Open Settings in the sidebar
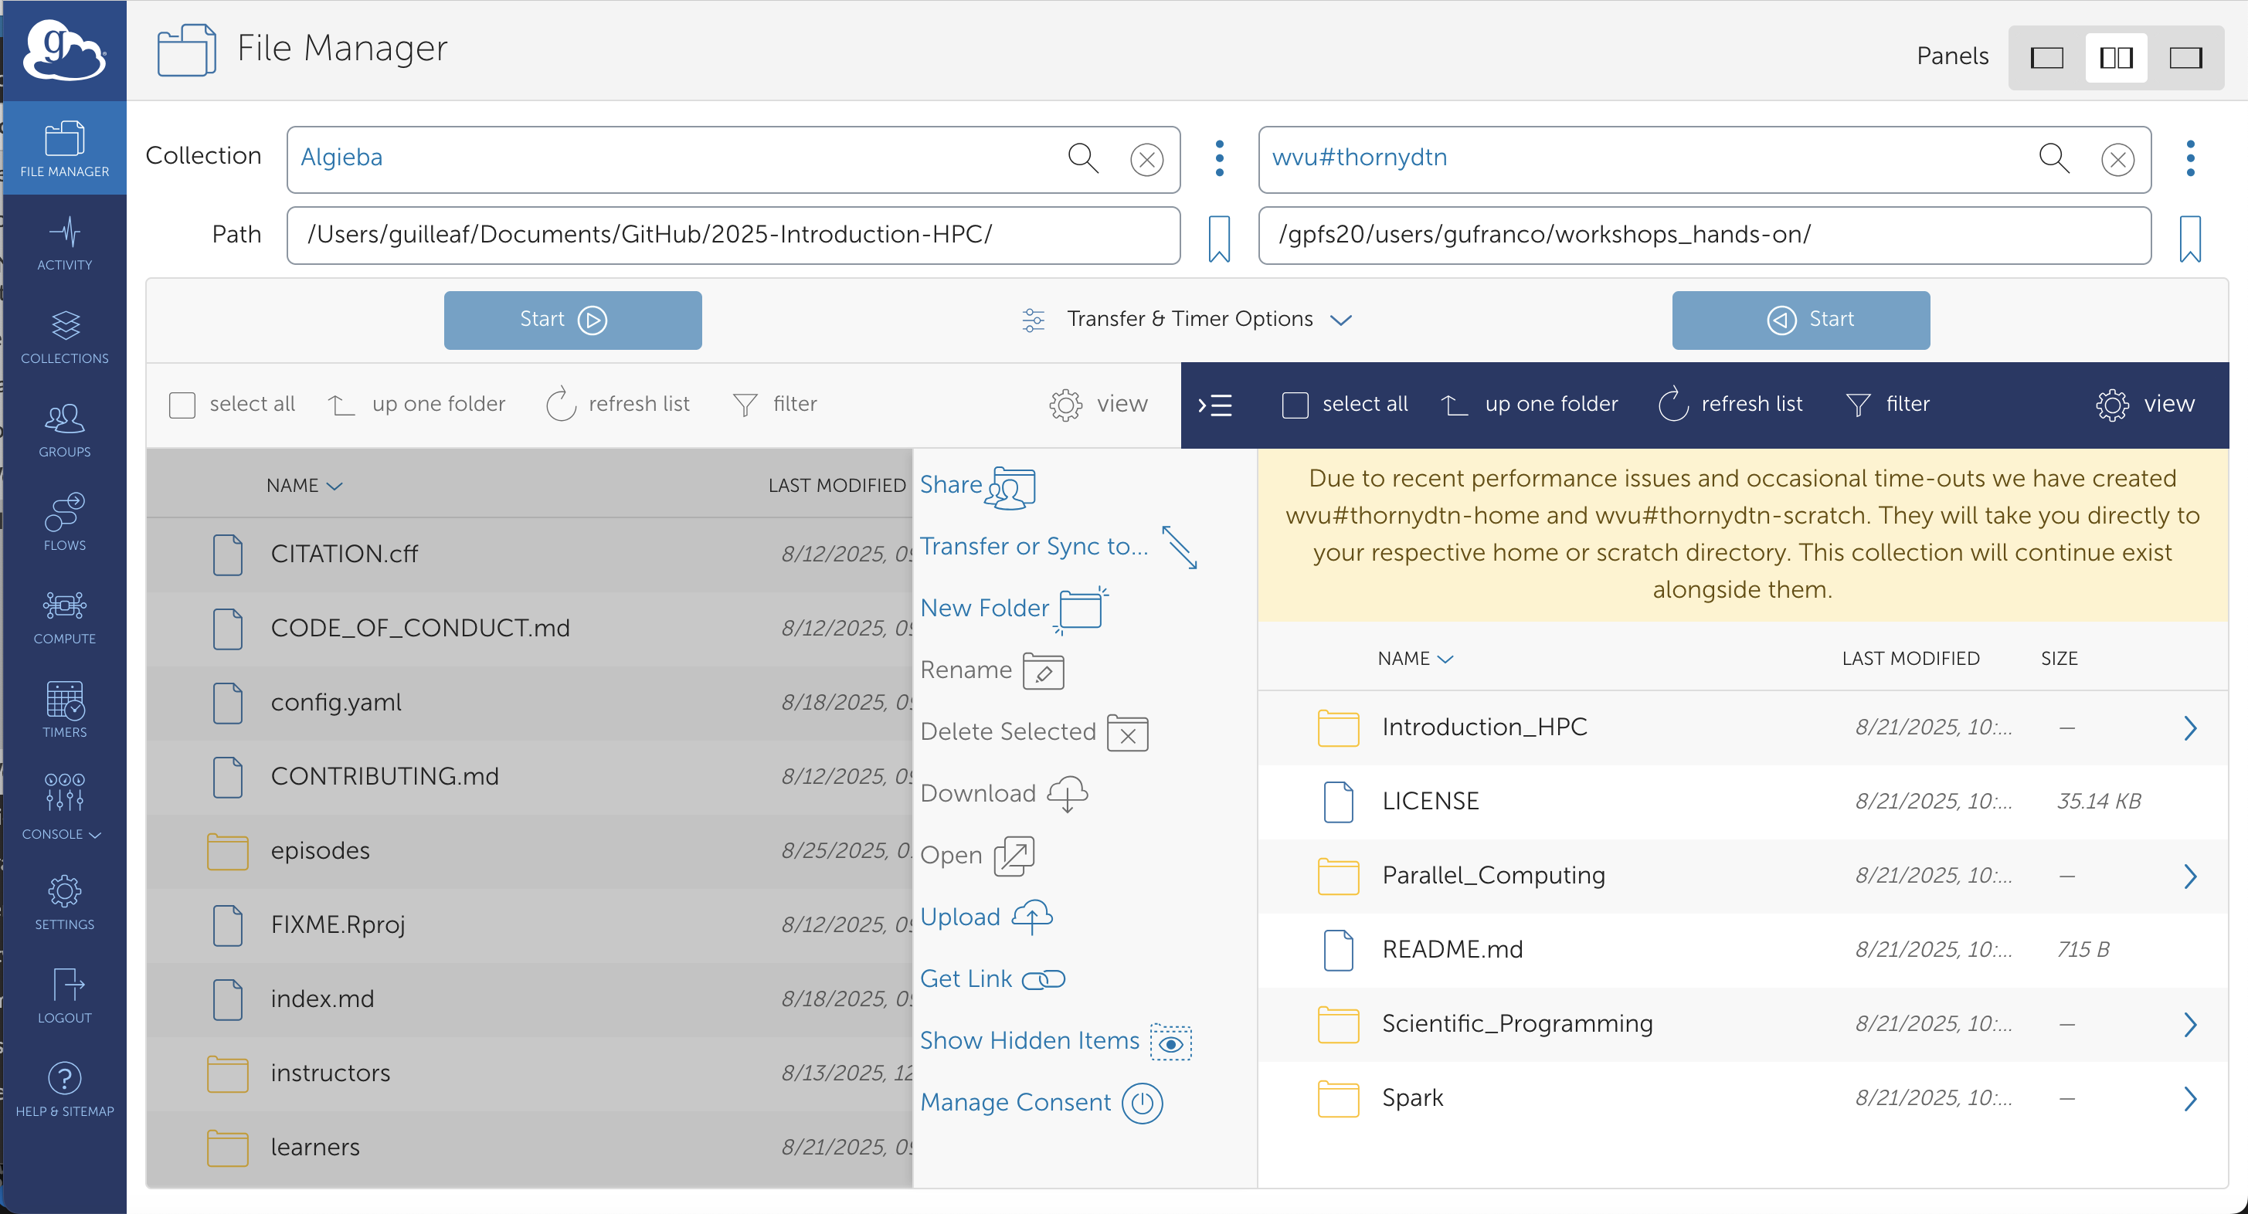2248x1214 pixels. [x=65, y=902]
